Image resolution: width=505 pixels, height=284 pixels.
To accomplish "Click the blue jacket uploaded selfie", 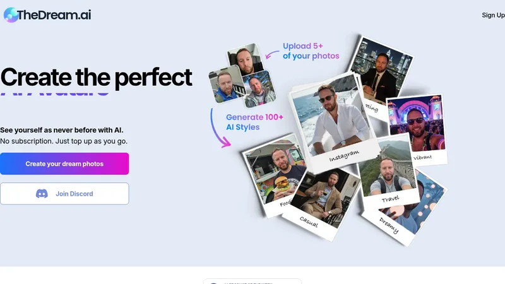I will 225,85.
